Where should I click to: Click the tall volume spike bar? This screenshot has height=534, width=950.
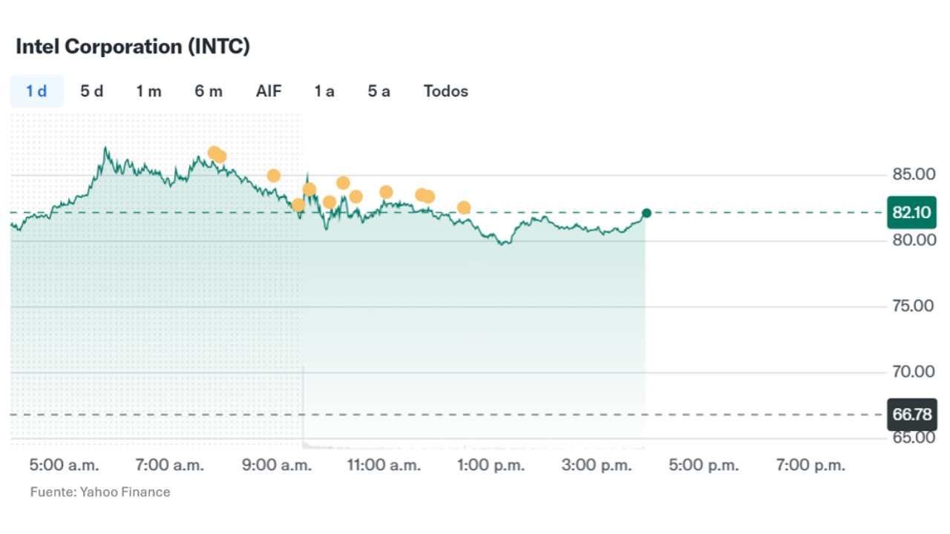pyautogui.click(x=304, y=406)
